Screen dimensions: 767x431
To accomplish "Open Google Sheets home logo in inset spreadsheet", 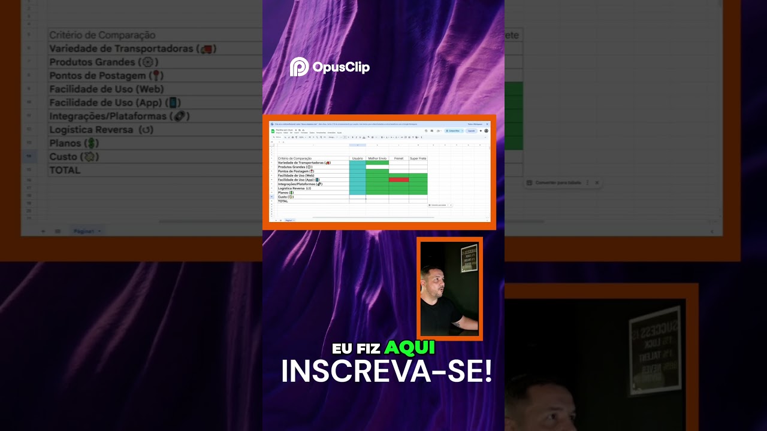I will [273, 130].
